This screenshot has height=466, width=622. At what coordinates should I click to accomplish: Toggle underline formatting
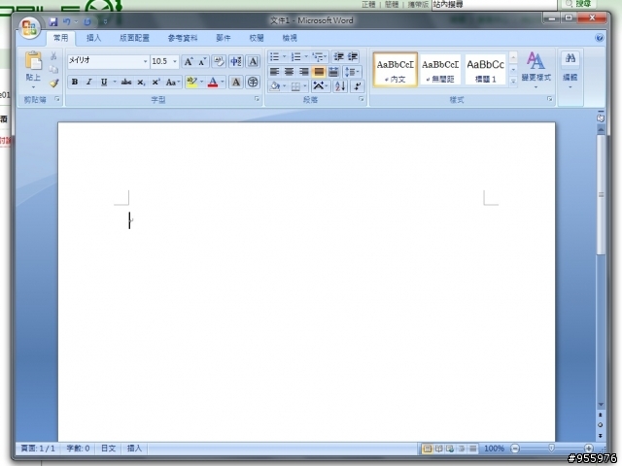pos(104,82)
